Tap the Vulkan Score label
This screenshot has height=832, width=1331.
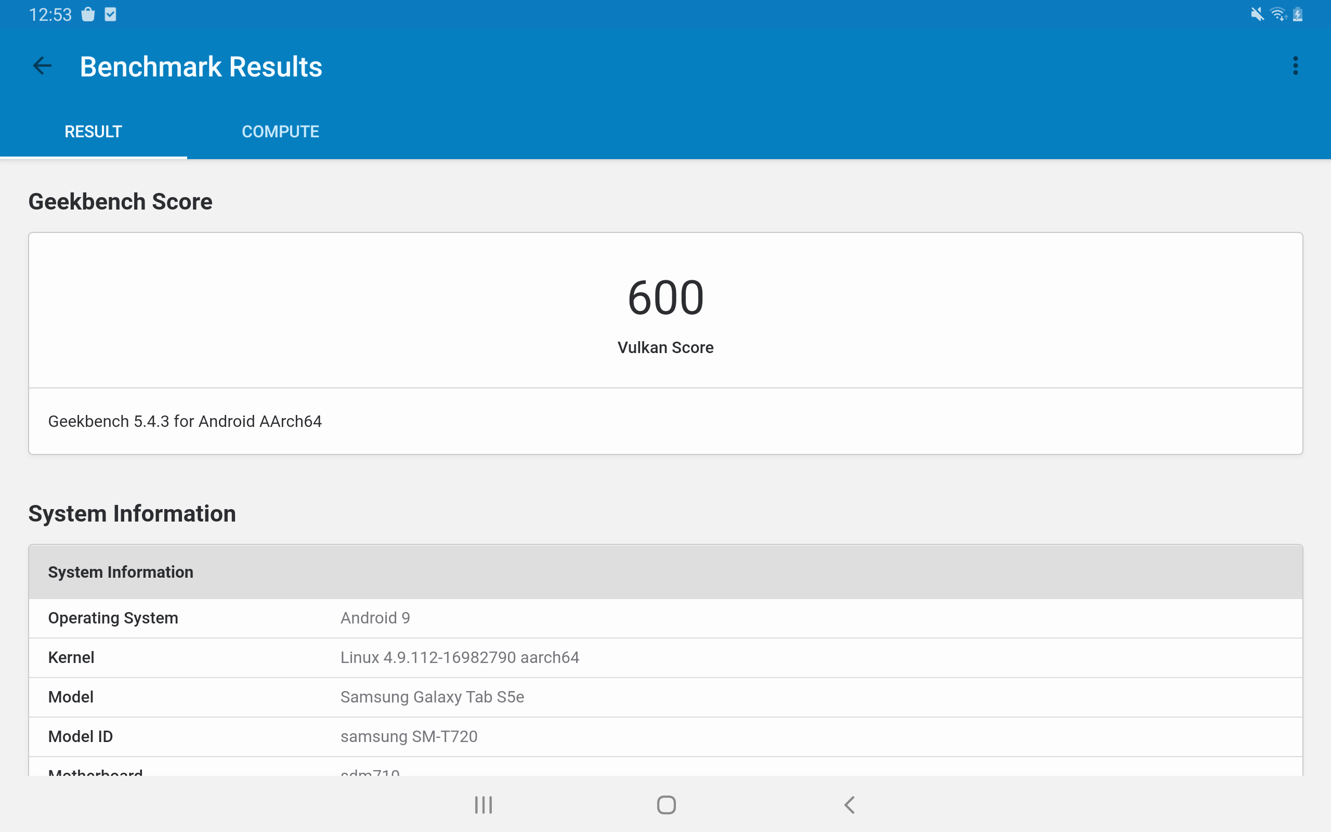click(665, 347)
